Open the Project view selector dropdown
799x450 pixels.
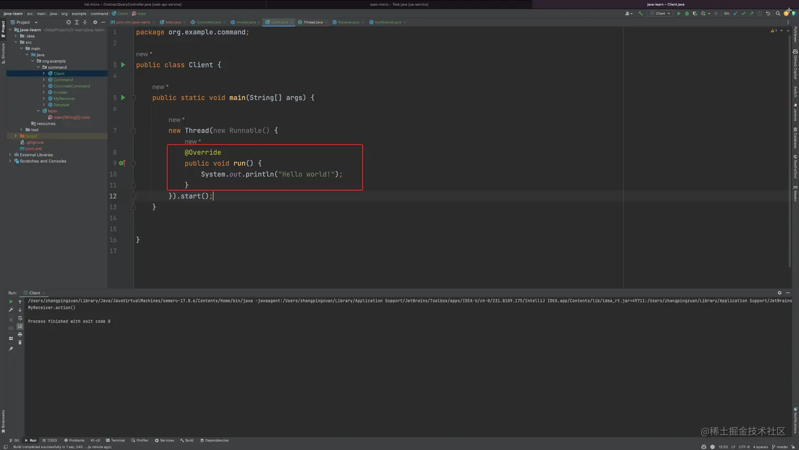pyautogui.click(x=24, y=22)
